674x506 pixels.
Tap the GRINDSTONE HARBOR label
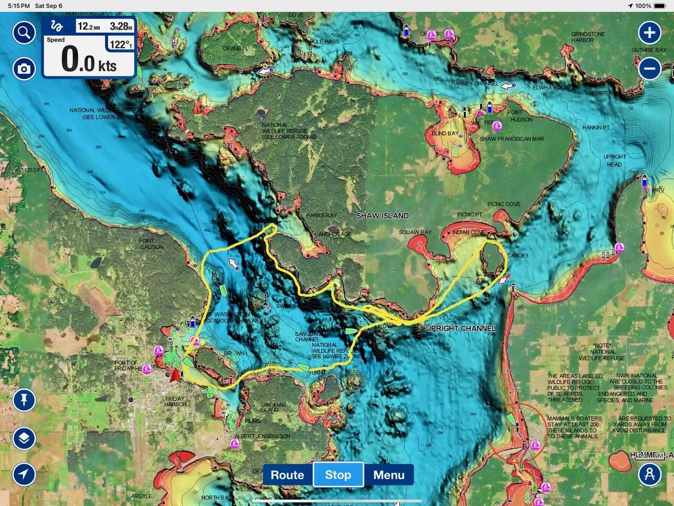pyautogui.click(x=588, y=37)
